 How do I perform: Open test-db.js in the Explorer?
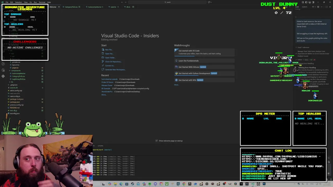[x=14, y=111]
